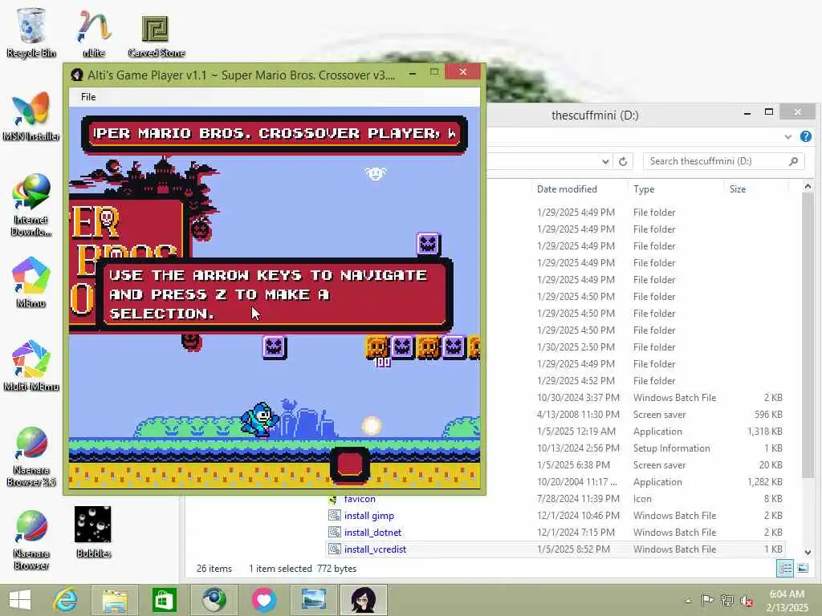822x616 pixels.
Task: Select the Carved Stone desktop icon
Action: point(156,34)
